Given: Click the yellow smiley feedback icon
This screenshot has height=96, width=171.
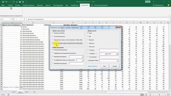Looking at the screenshot, I should click(169, 5).
